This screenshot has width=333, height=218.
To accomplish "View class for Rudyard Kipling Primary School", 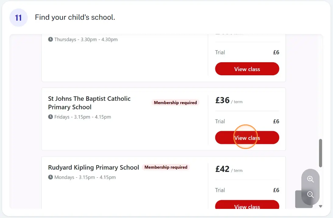I will [247, 205].
